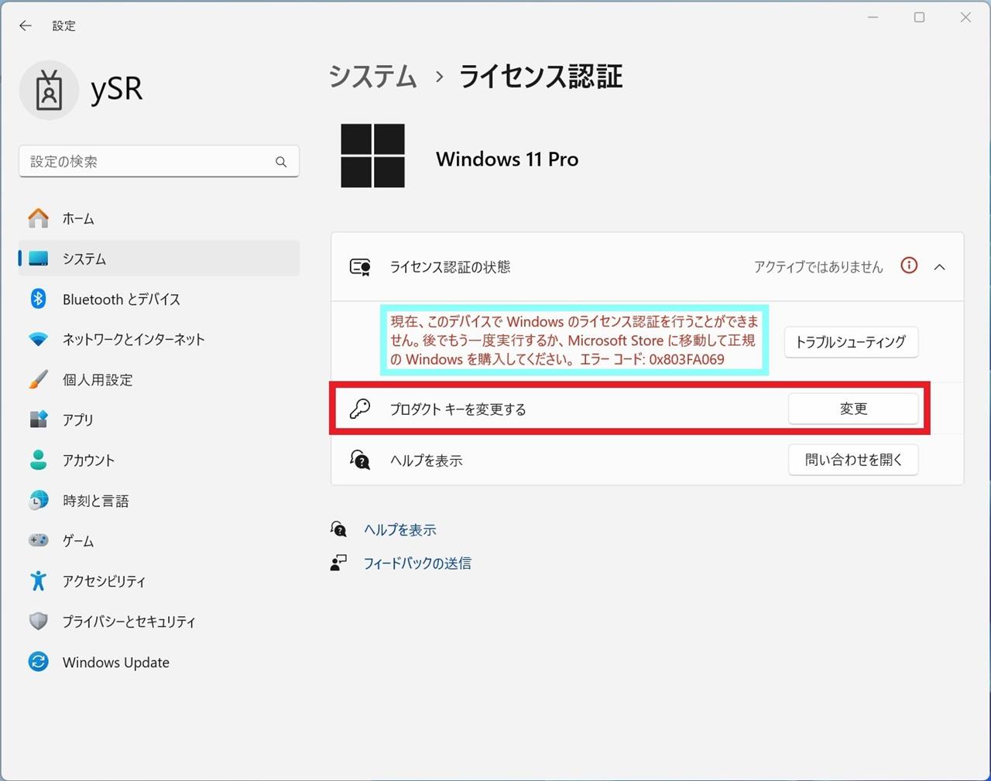This screenshot has width=991, height=781.
Task: Click the feedback person icon
Action: coord(338,563)
